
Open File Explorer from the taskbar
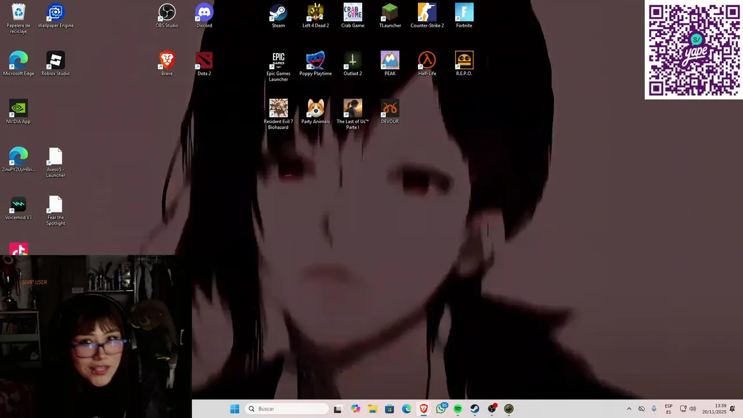pyautogui.click(x=372, y=409)
